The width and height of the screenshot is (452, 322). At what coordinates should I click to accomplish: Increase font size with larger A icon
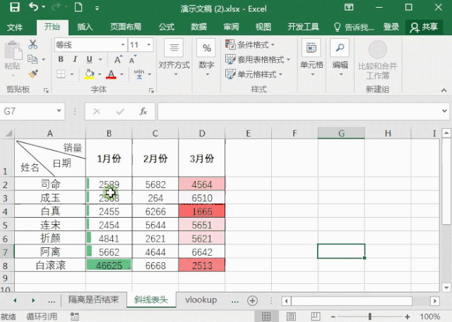[118, 59]
